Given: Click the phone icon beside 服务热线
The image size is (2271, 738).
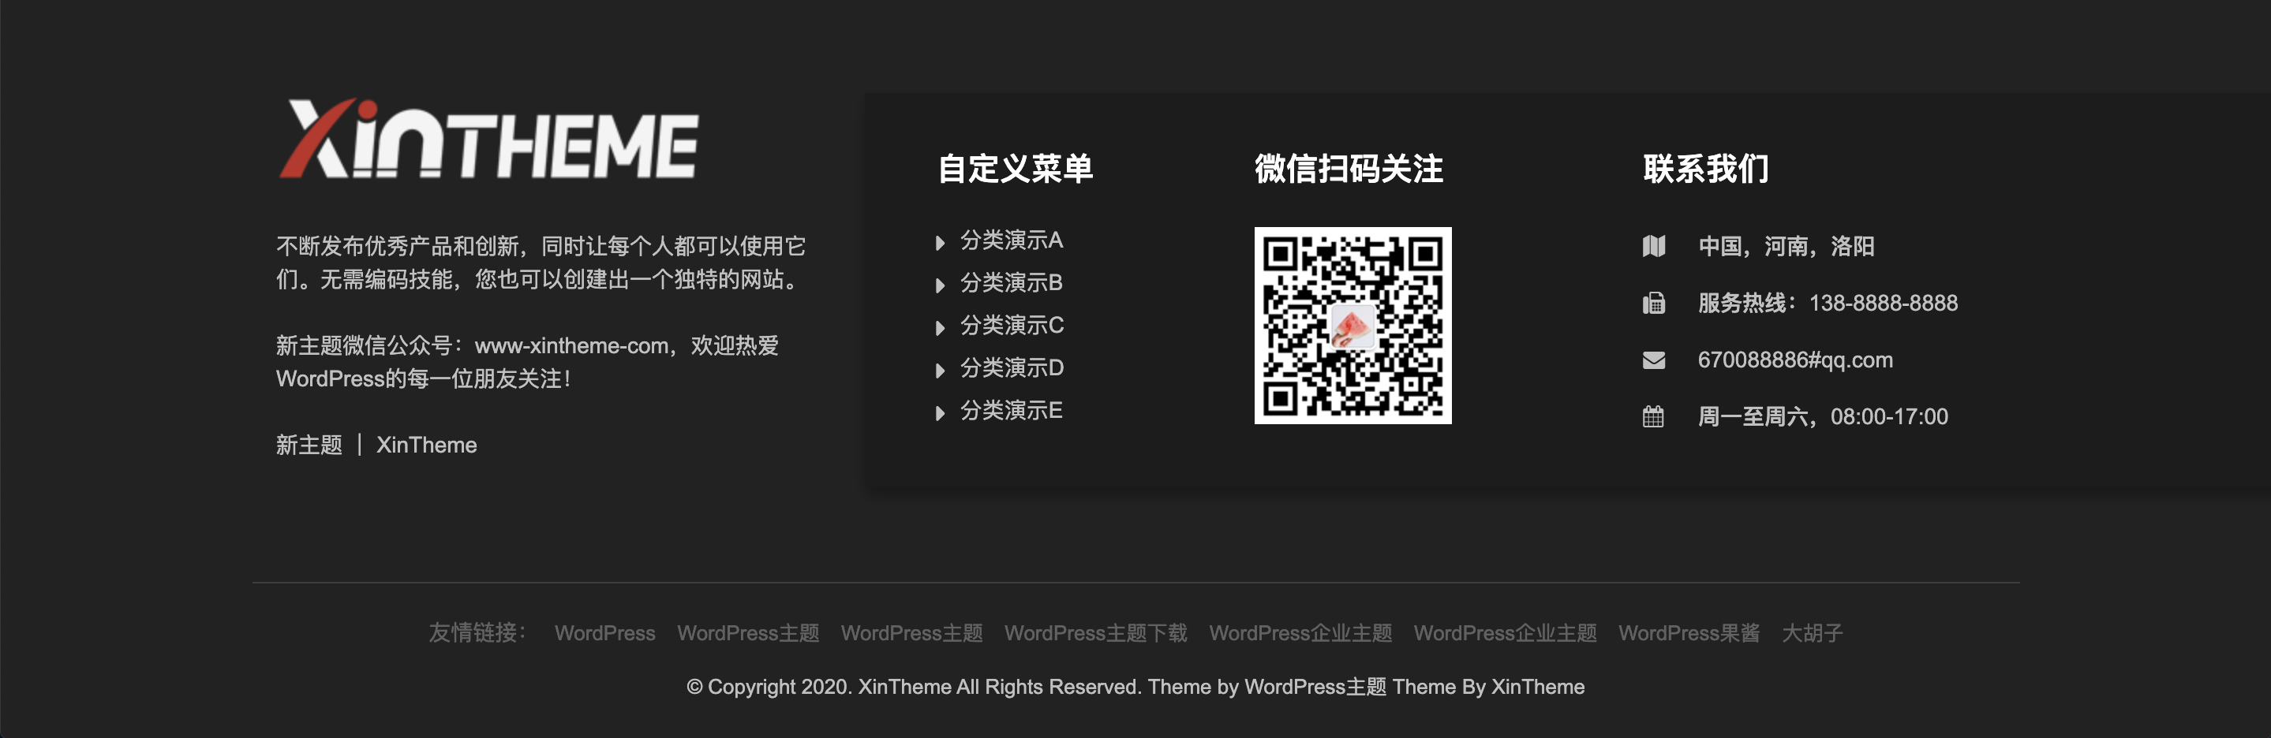Looking at the screenshot, I should [1654, 303].
